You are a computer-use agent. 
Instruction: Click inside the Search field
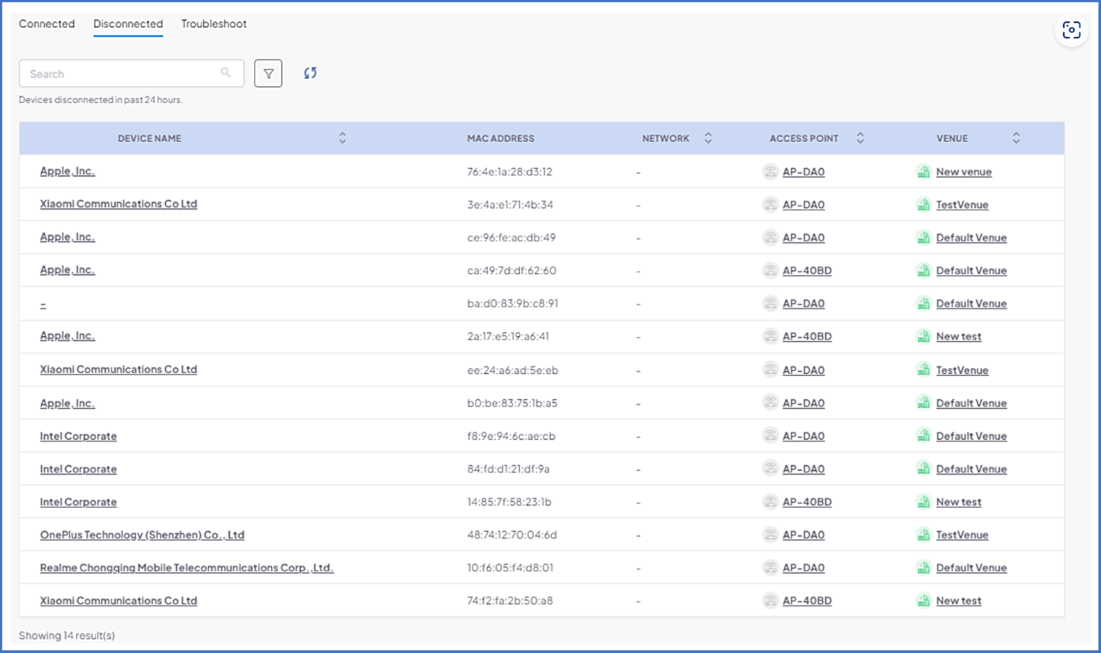(x=131, y=74)
